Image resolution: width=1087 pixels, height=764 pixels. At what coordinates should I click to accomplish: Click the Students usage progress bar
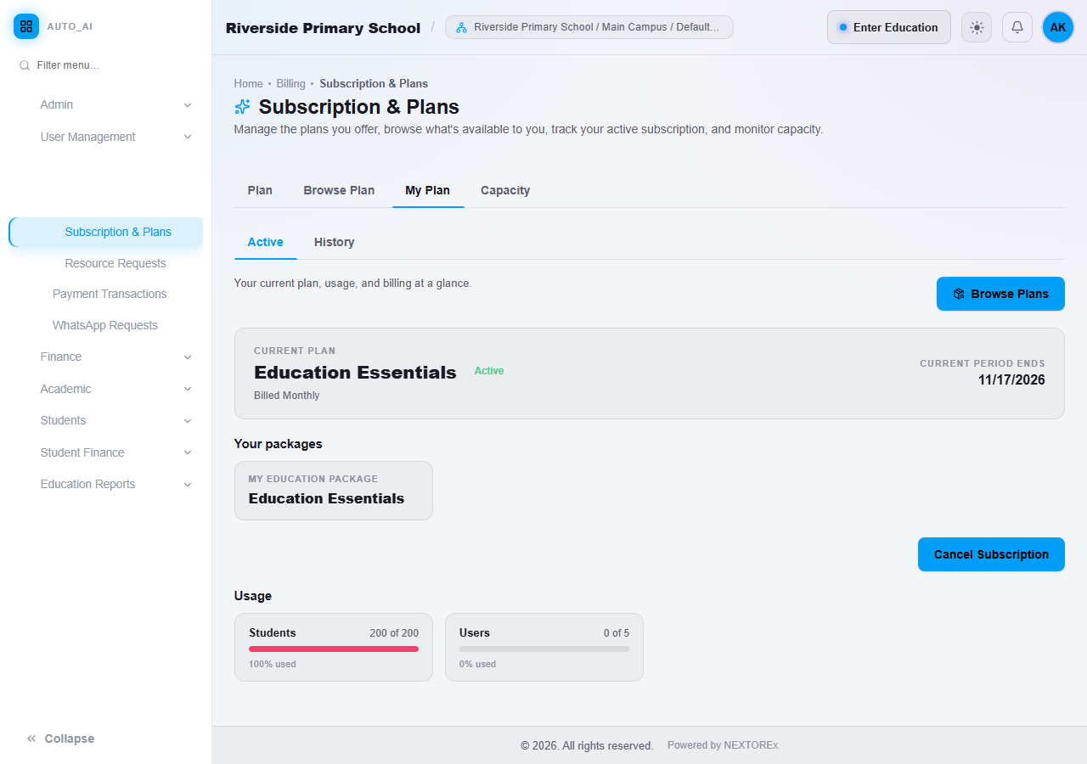[334, 649]
